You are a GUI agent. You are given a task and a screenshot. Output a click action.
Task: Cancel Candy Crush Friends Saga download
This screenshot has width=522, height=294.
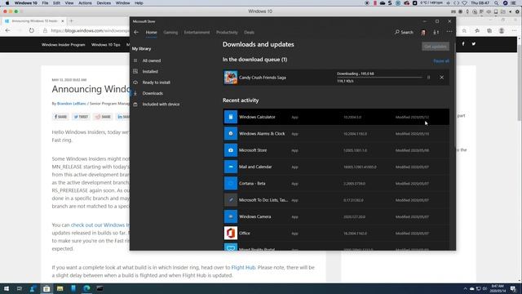click(441, 78)
